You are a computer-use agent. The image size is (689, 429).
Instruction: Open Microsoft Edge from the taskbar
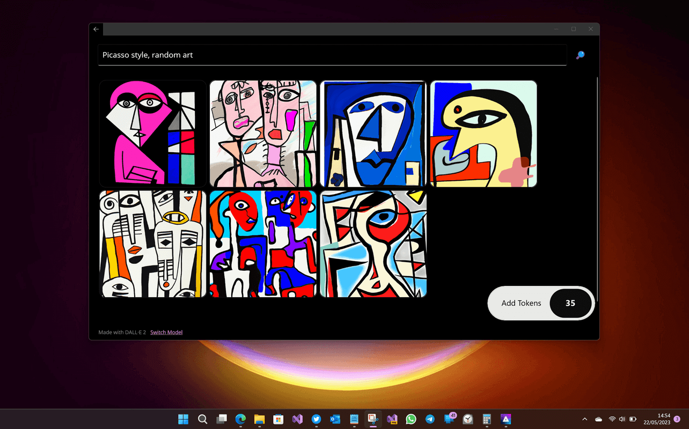point(240,419)
